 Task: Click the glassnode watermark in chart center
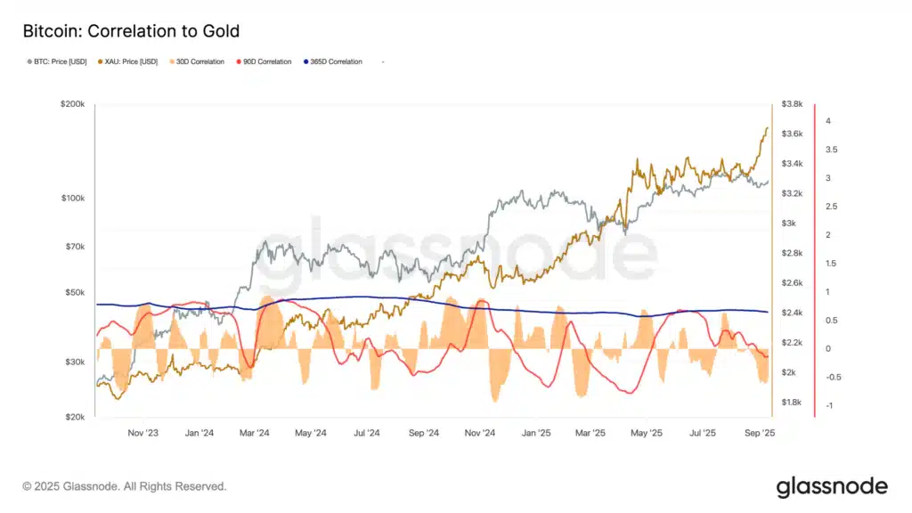pyautogui.click(x=457, y=248)
